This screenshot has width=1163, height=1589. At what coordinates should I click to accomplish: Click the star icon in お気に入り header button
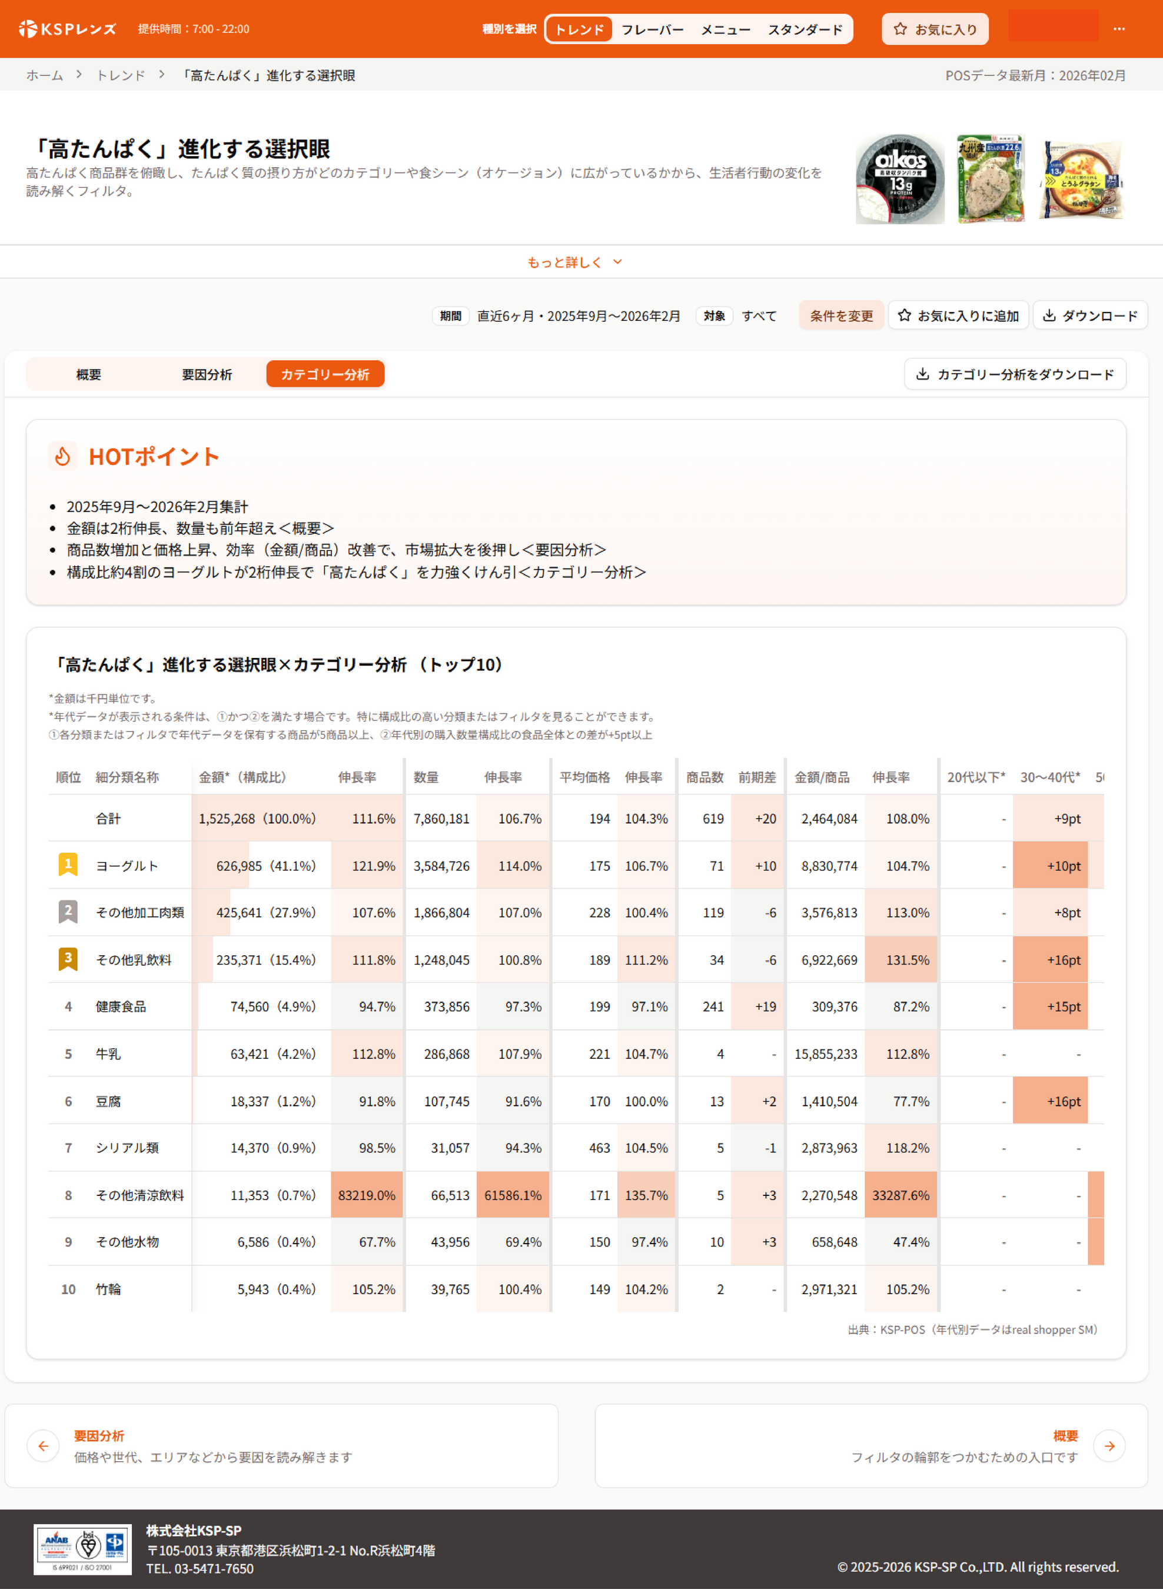click(900, 29)
